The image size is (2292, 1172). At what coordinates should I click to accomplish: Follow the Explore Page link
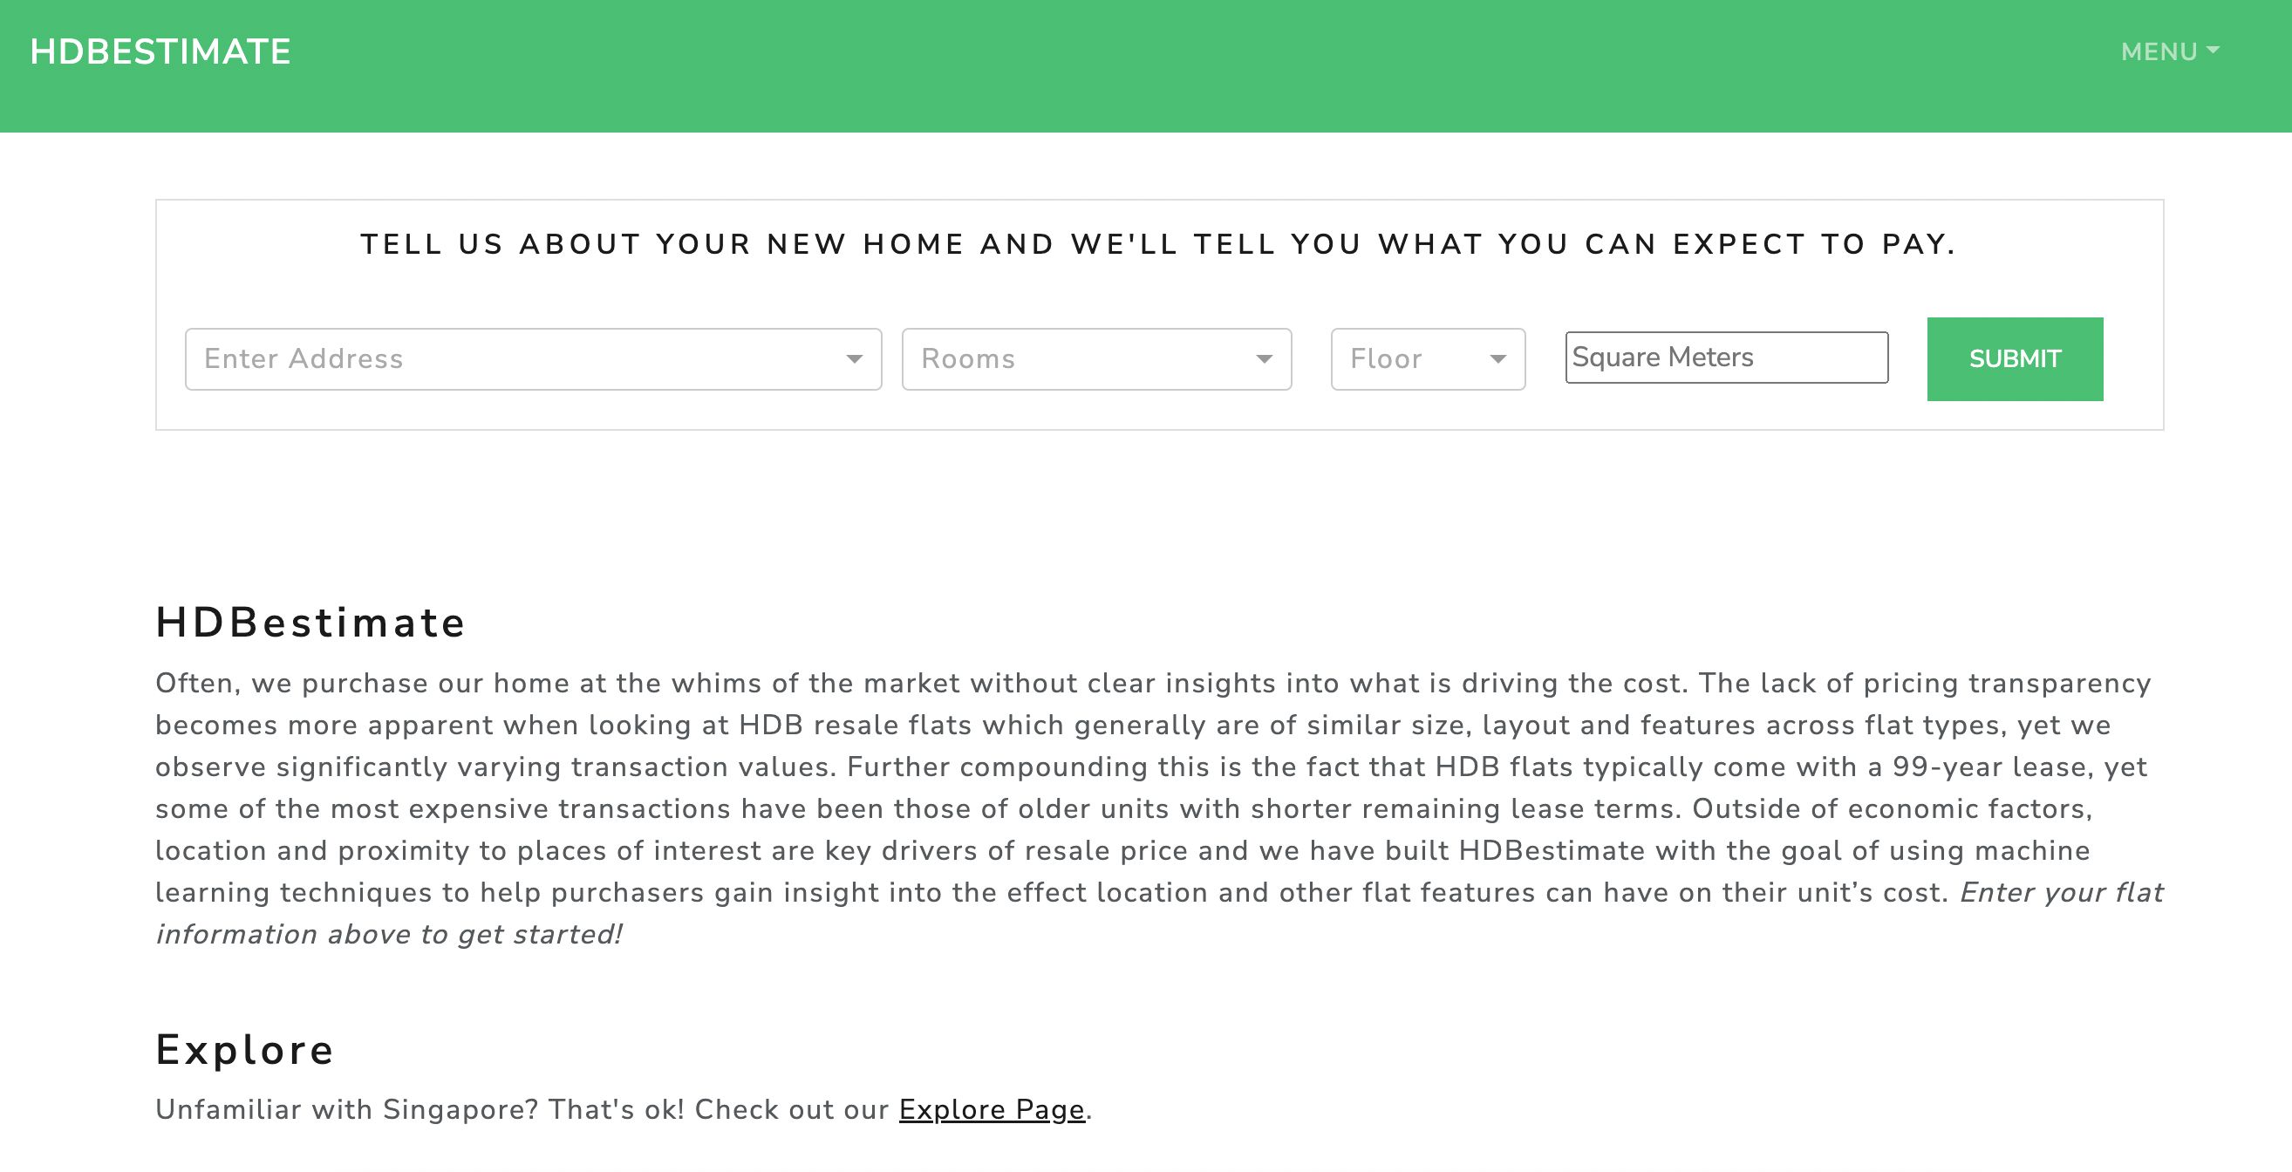(991, 1110)
